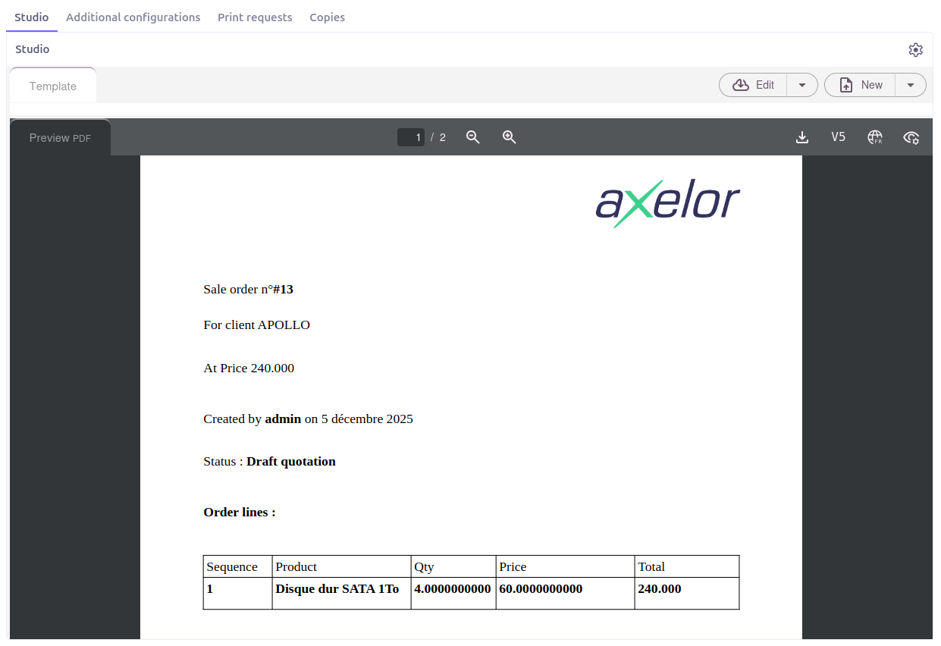Open the Print requests tab
The image size is (941, 646).
click(x=255, y=17)
